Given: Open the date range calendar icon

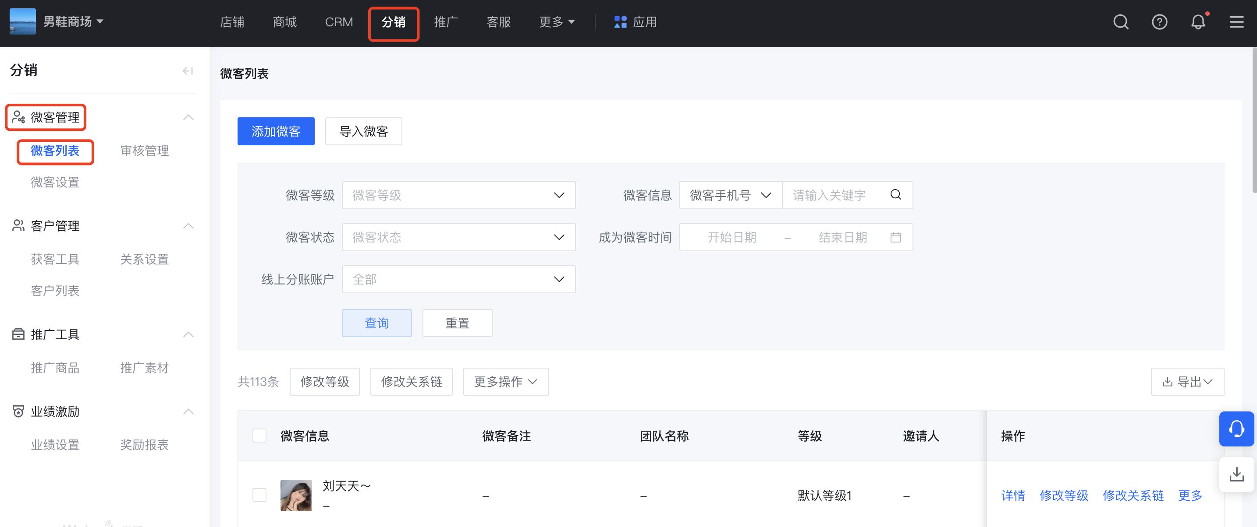Looking at the screenshot, I should click(x=895, y=237).
